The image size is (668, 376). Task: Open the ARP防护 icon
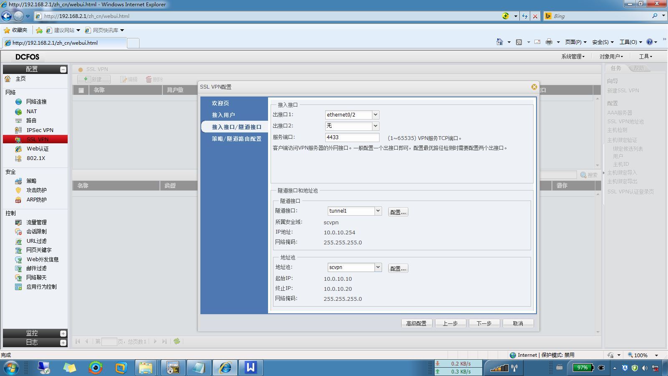tap(18, 200)
